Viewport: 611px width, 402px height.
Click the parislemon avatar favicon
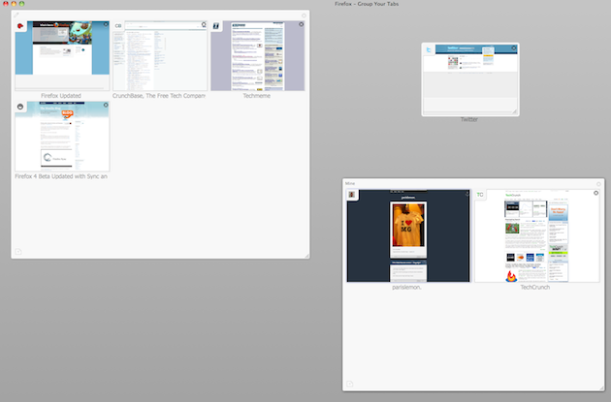353,195
